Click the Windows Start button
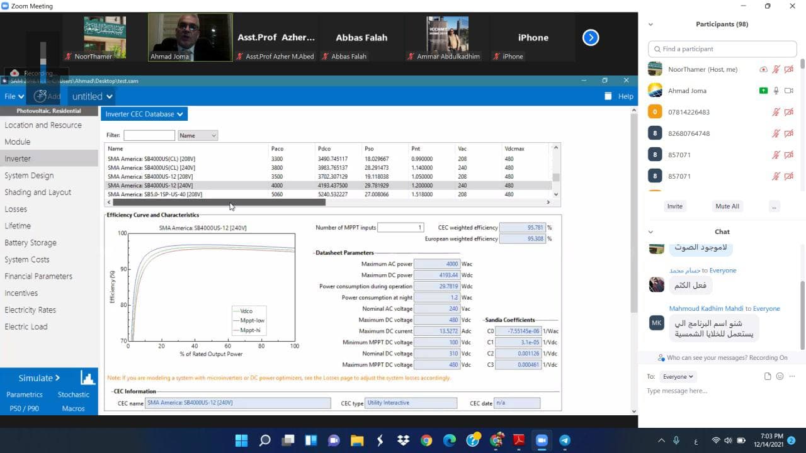 [242, 440]
